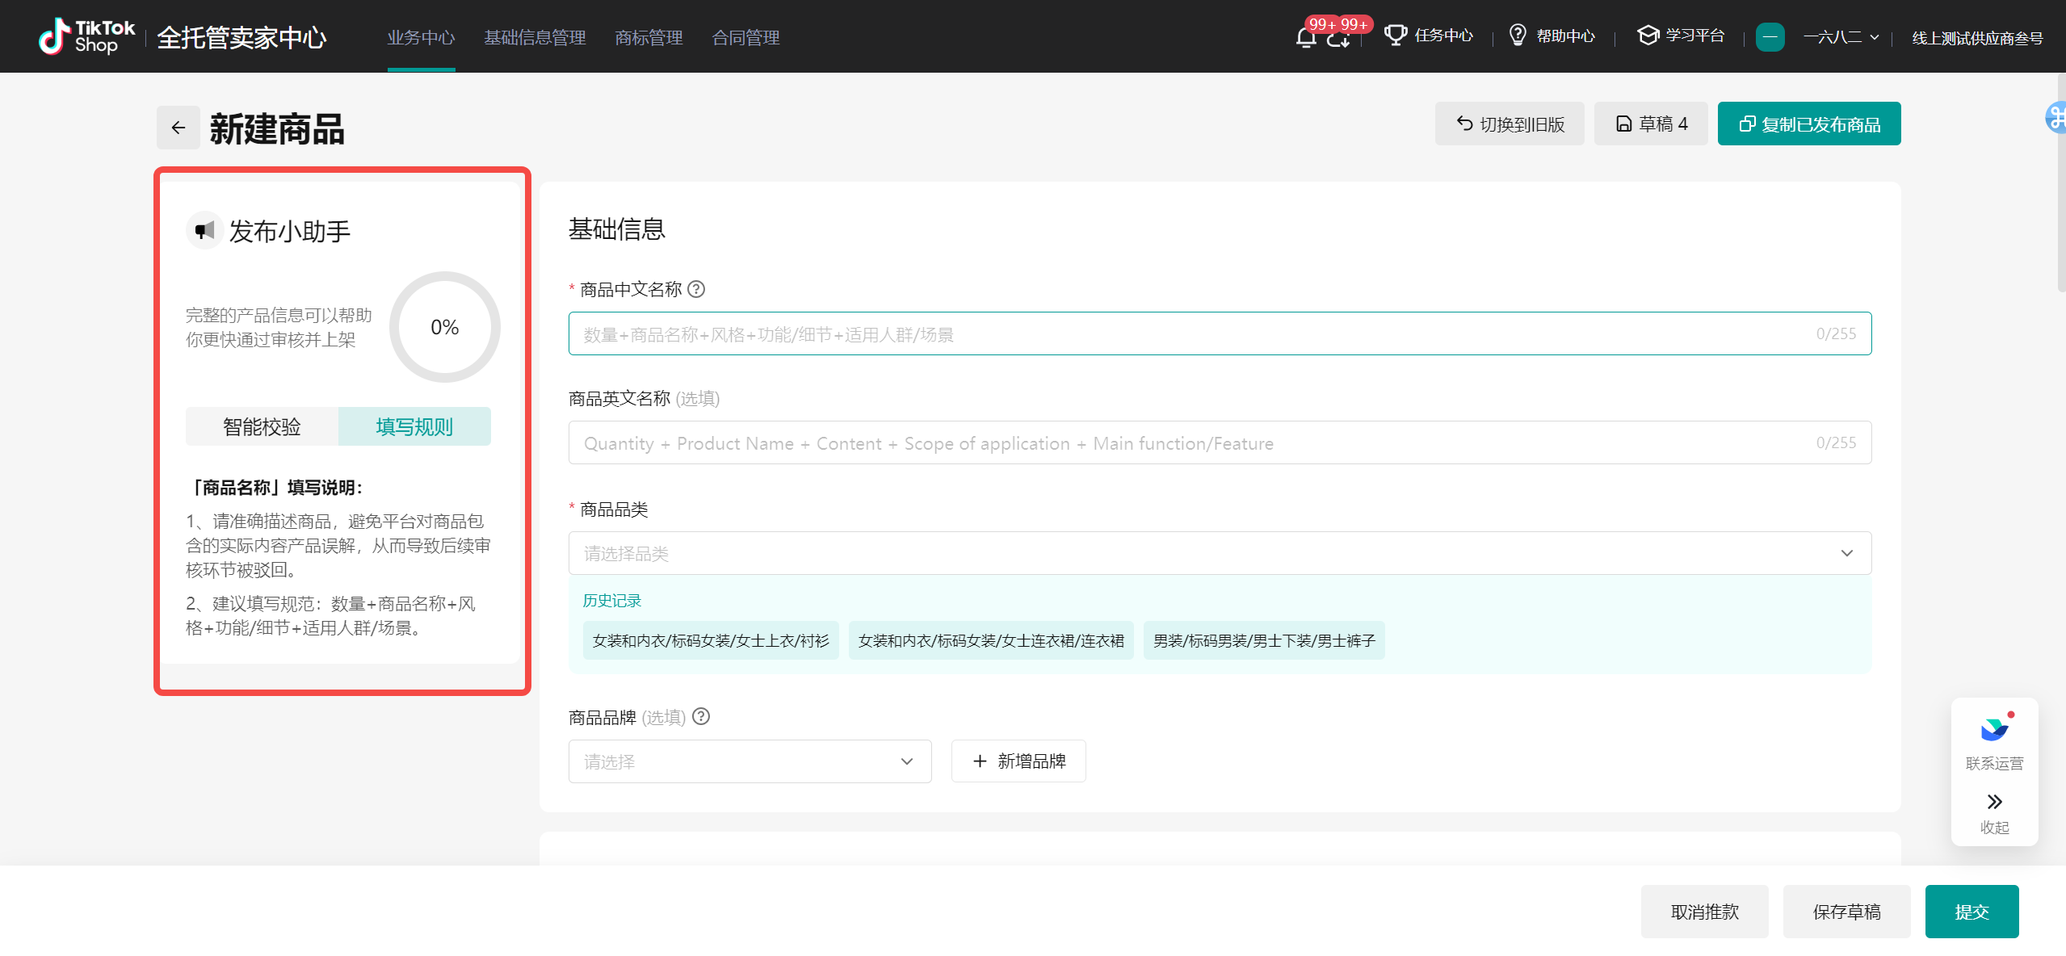2066x956 pixels.
Task: Click the megaphone icon in 发布小助手
Action: click(204, 231)
